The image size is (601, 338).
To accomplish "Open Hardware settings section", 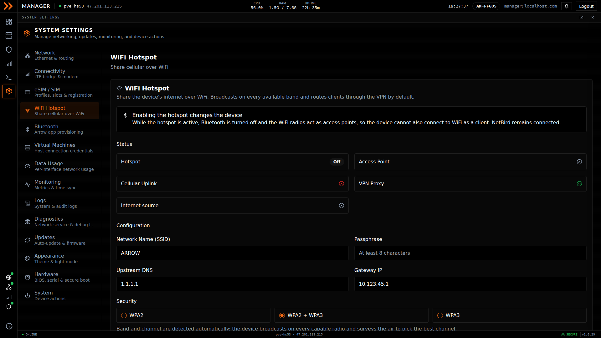I will 59,277.
